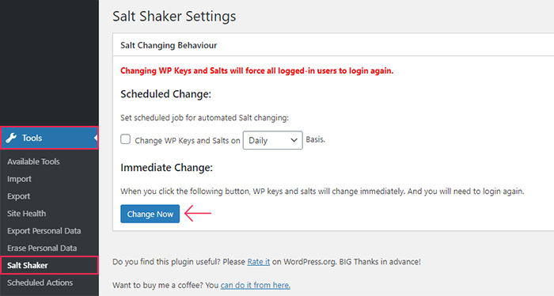Click the can do it from here link
This screenshot has height=296, width=554.
pyautogui.click(x=255, y=285)
